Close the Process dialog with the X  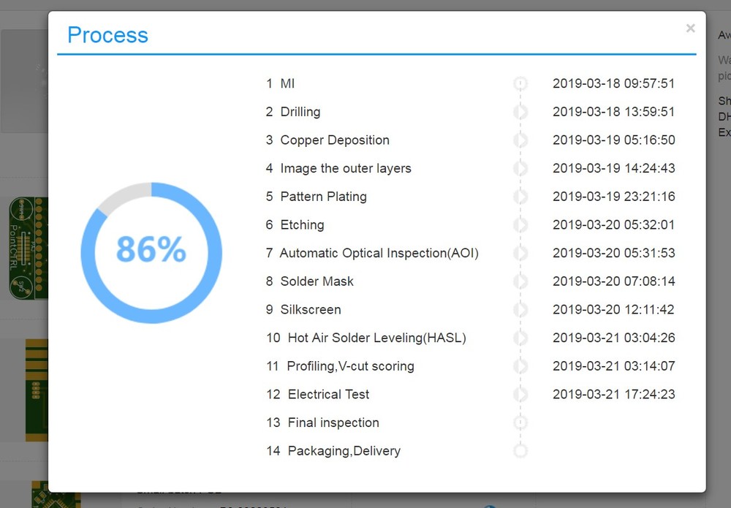point(690,29)
